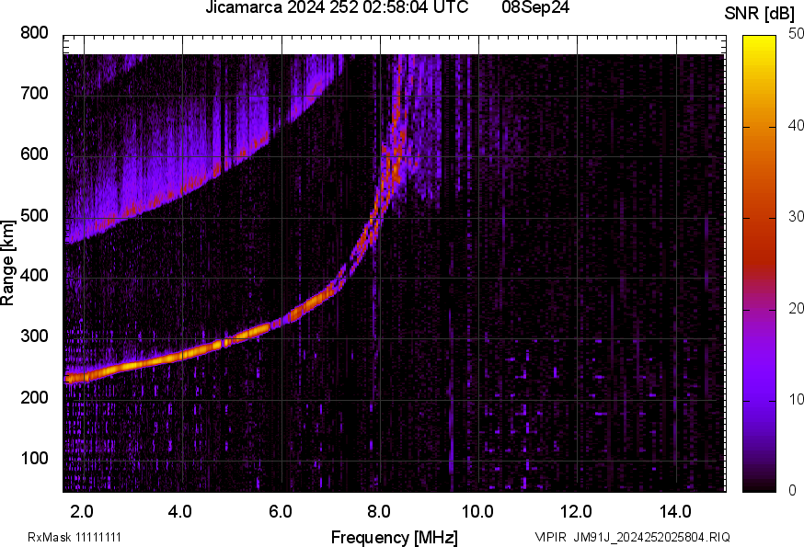
Task: Click the 'Range [km]' axis label
Action: click(7, 263)
